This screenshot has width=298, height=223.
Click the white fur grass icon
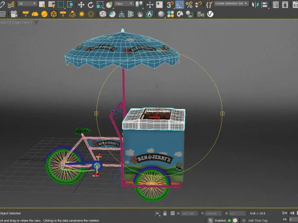pyautogui.click(x=140, y=14)
